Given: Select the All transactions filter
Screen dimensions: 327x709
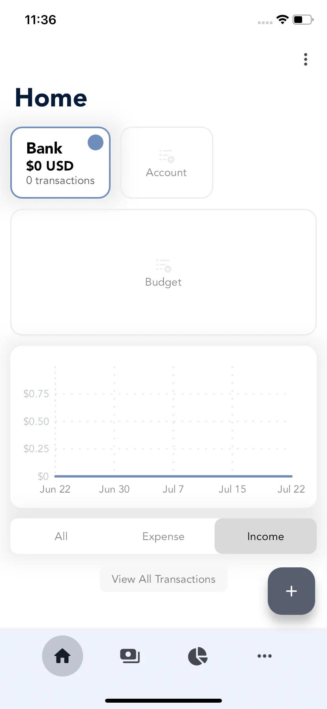Looking at the screenshot, I should click(61, 536).
